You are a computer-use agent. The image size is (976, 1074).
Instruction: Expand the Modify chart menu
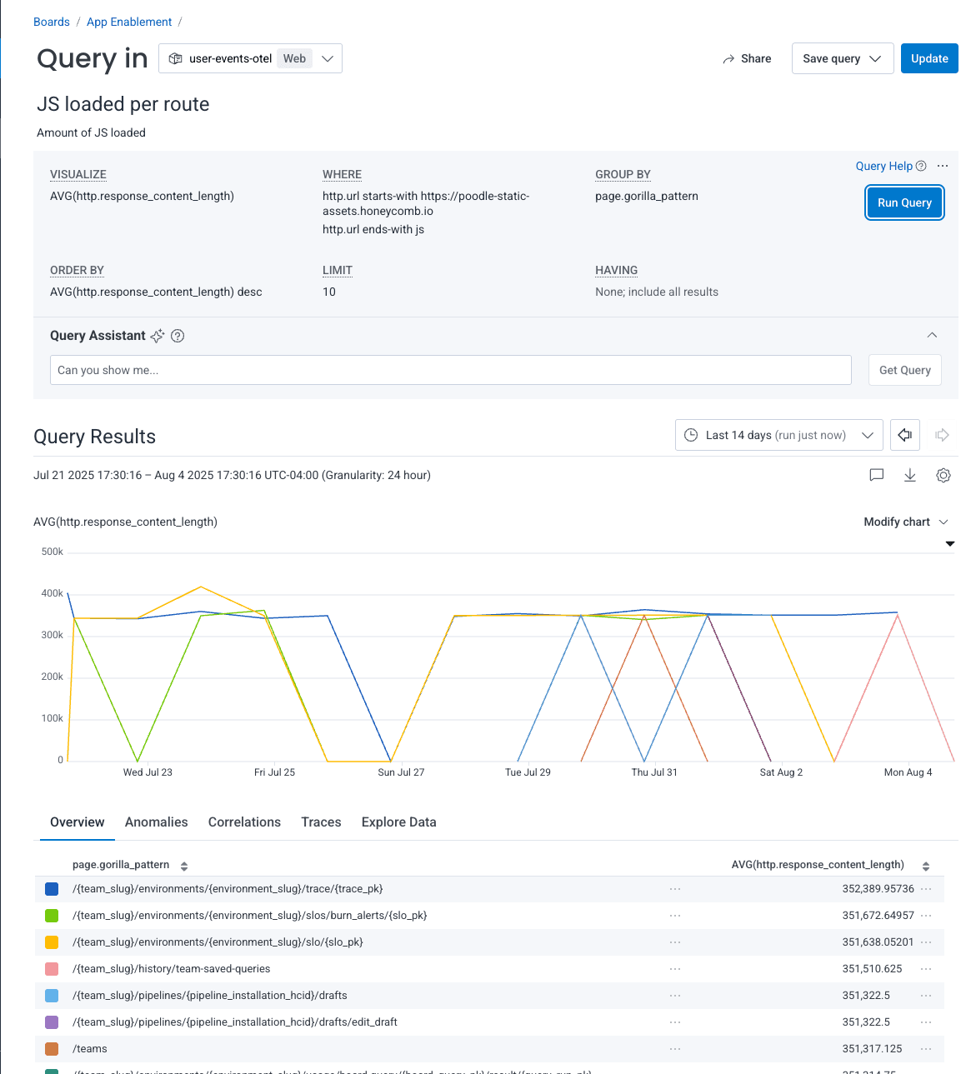point(906,522)
